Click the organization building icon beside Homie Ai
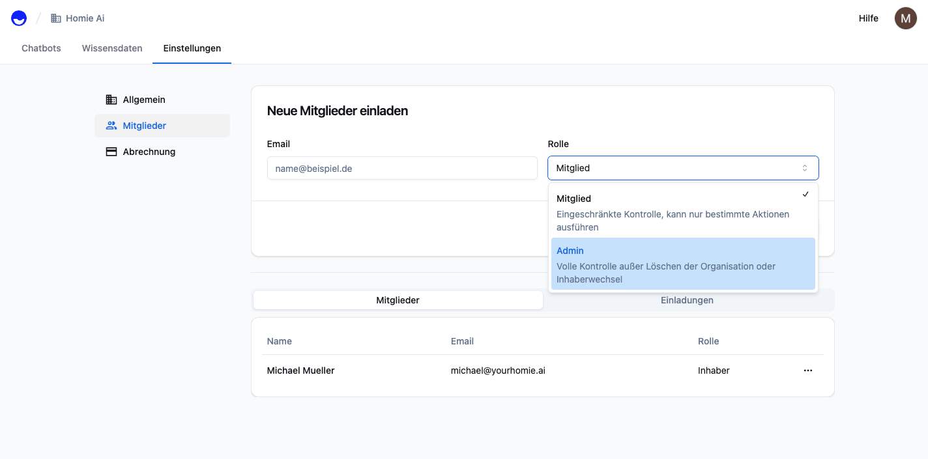 (56, 18)
